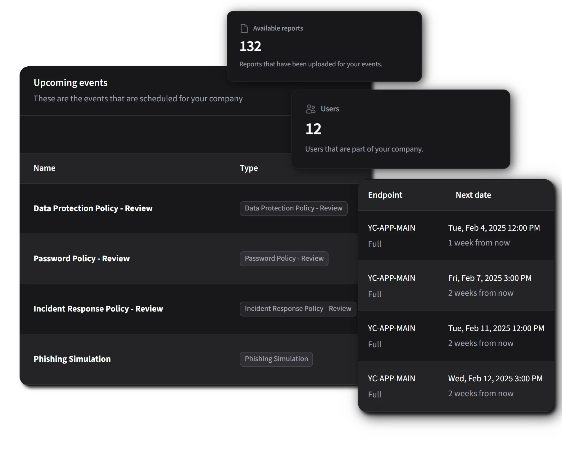Select the Incident Response Policy - Review event name

[98, 309]
